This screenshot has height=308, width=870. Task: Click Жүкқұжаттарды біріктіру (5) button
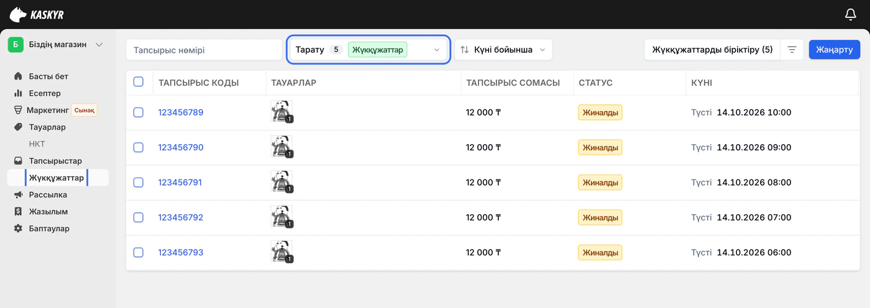coord(712,50)
